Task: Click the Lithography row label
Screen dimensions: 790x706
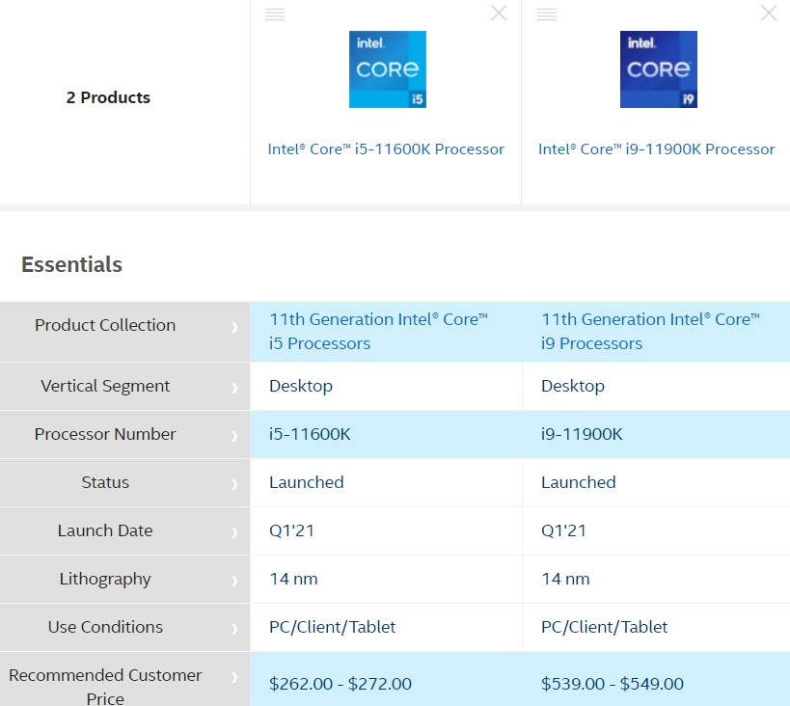Action: (x=105, y=579)
